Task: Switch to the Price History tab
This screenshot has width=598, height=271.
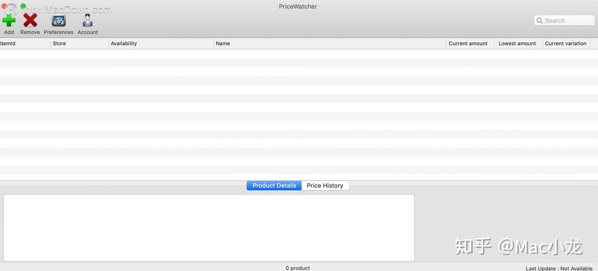Action: coord(325,185)
